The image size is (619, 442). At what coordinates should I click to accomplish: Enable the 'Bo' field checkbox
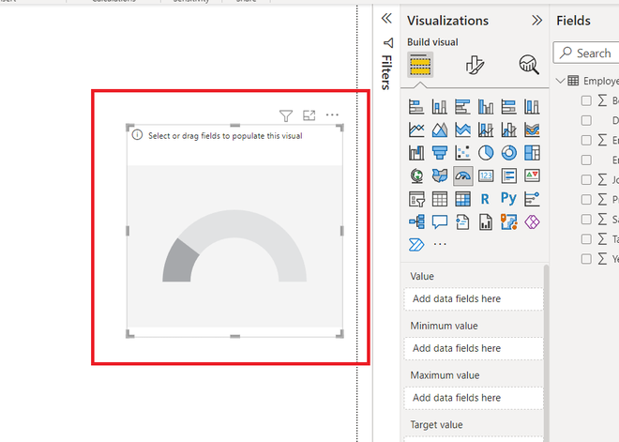click(x=586, y=100)
